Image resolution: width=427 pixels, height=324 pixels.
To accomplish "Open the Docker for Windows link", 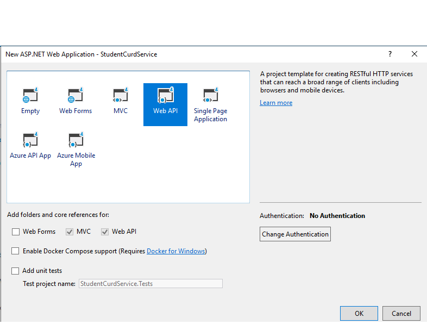I will point(176,251).
